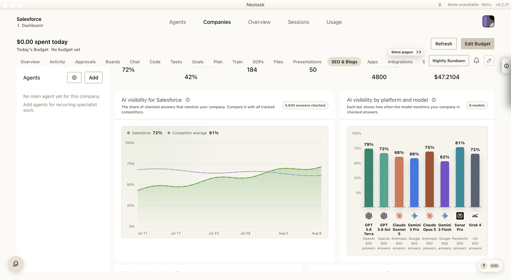Click the Gemini 3 Pro logo
Image resolution: width=511 pixels, height=280 pixels.
[x=414, y=216]
